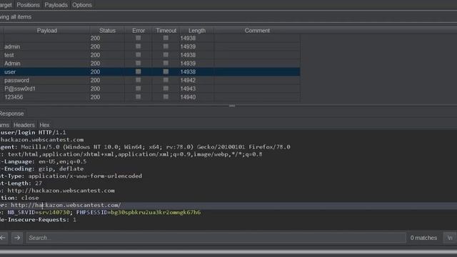Click the form-urlencoded content type text
Image resolution: width=457 pixels, height=257 pixels.
(x=85, y=176)
